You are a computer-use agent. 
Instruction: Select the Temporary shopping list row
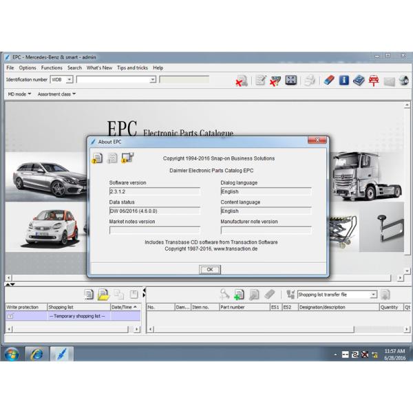click(77, 316)
